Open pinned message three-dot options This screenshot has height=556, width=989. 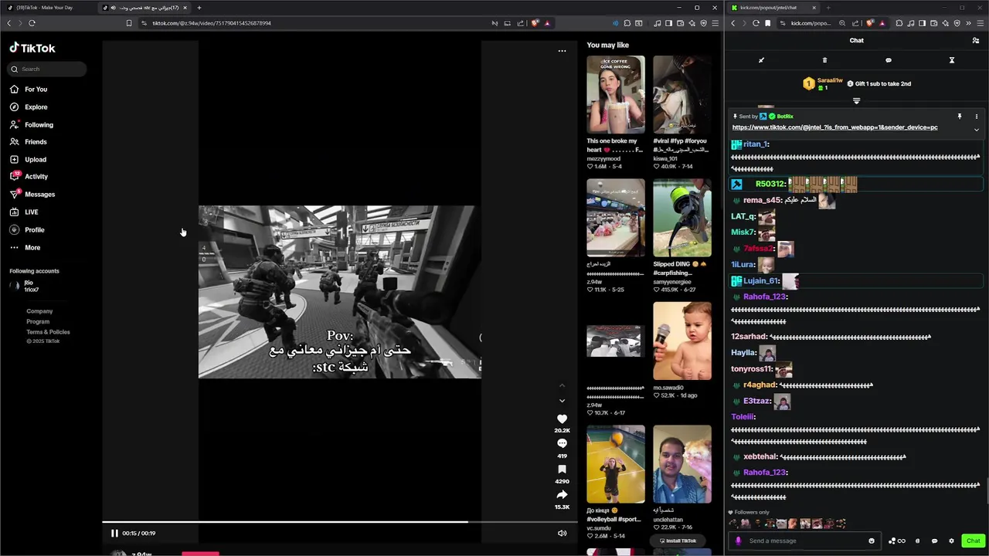(x=977, y=117)
